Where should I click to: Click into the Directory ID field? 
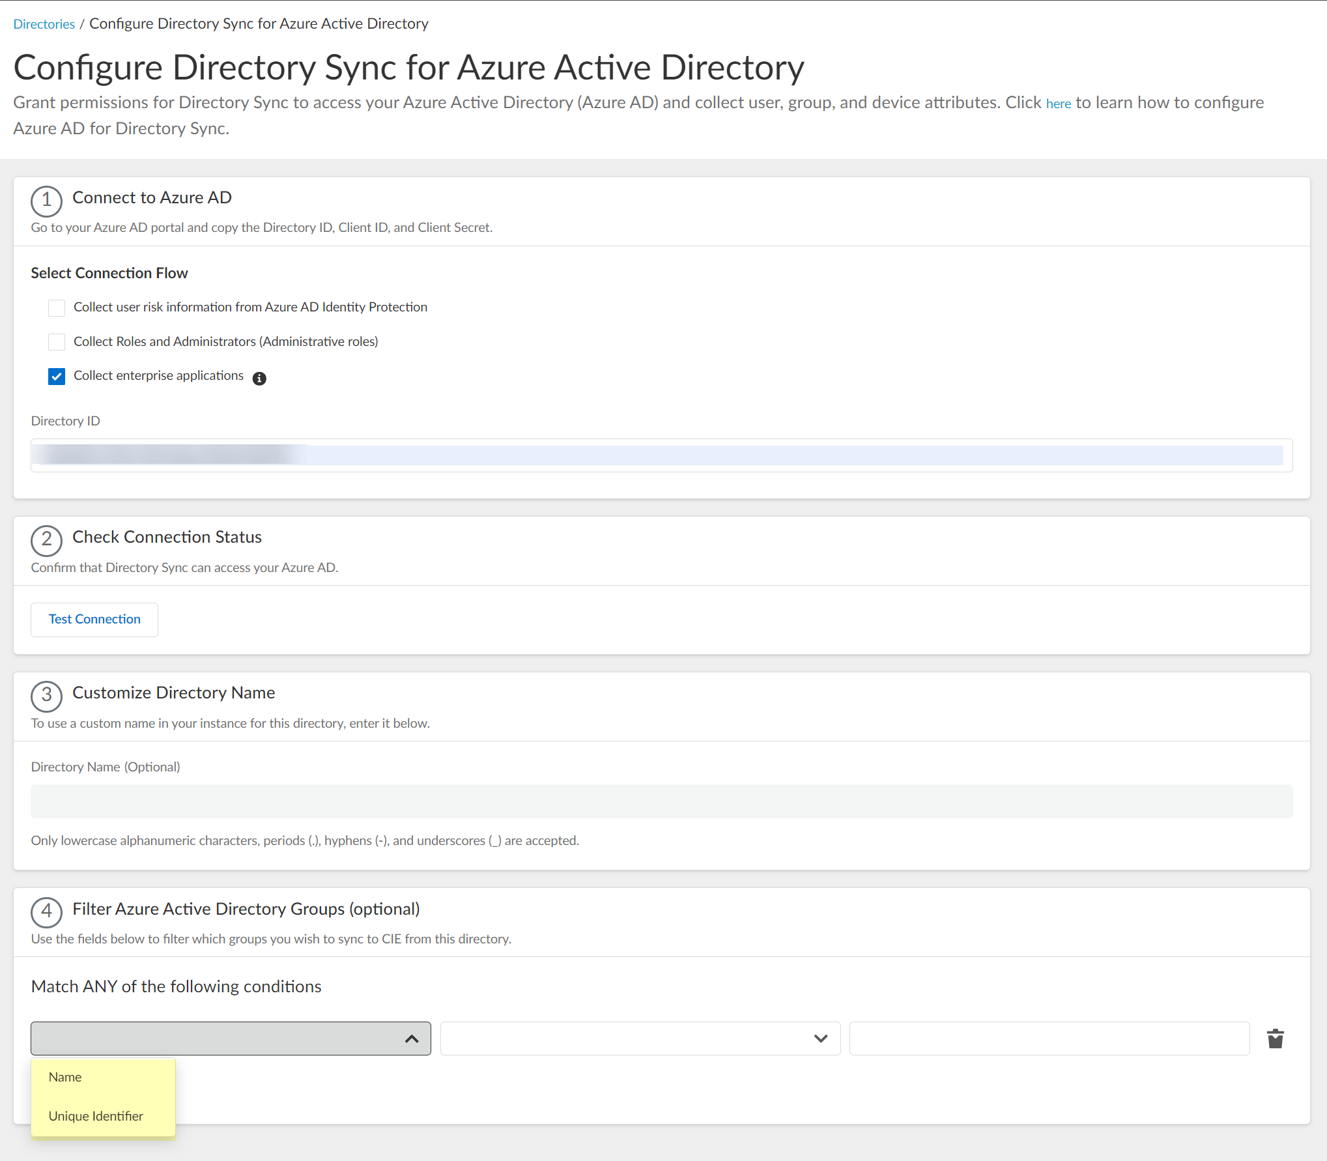pyautogui.click(x=661, y=455)
